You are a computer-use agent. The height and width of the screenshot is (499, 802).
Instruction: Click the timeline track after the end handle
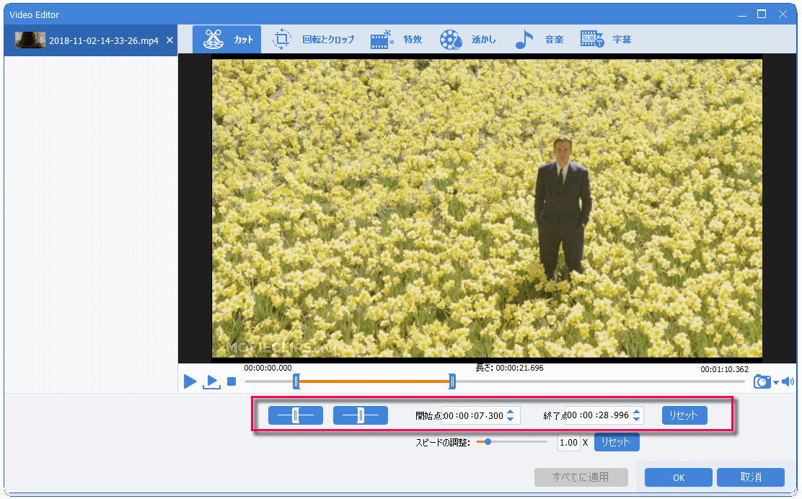(x=600, y=381)
